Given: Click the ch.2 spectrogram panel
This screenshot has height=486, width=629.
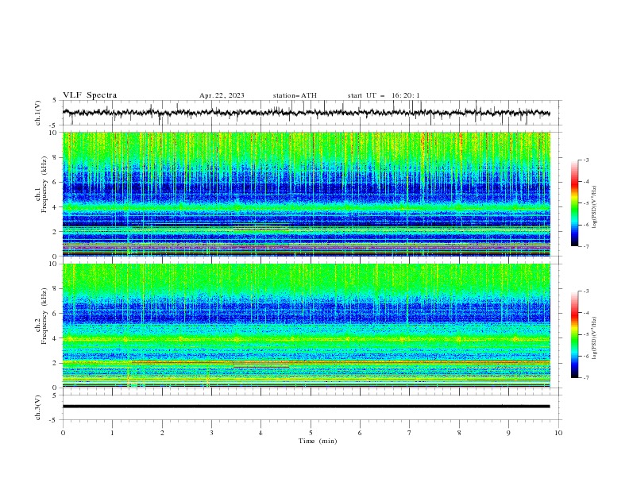Looking at the screenshot, I should point(307,326).
